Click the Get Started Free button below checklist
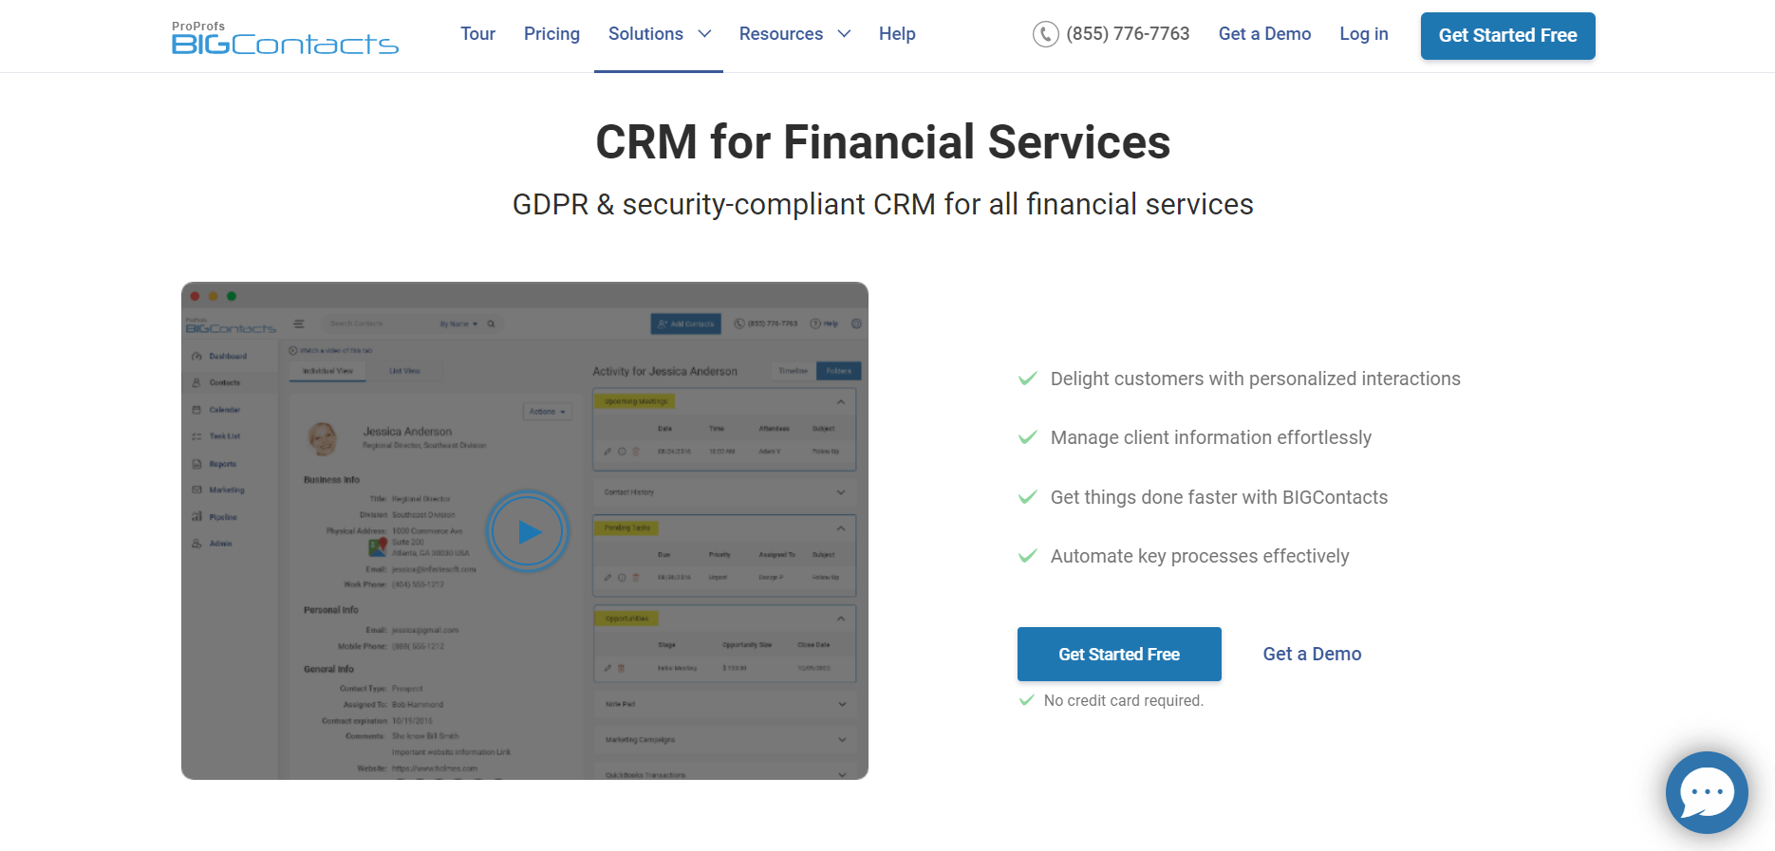 click(1119, 654)
